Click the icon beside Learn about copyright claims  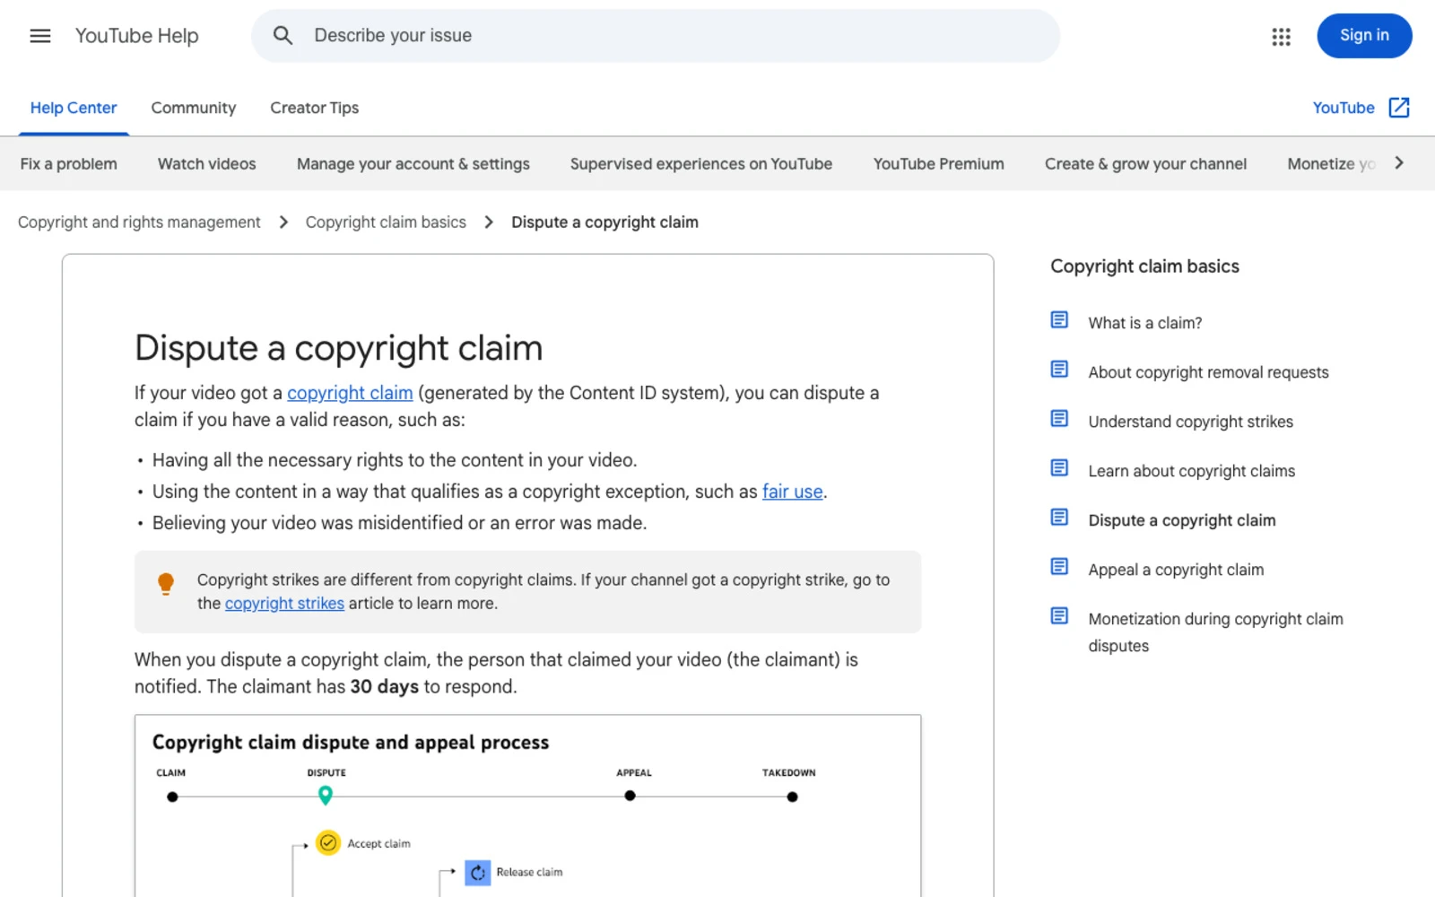(1059, 468)
